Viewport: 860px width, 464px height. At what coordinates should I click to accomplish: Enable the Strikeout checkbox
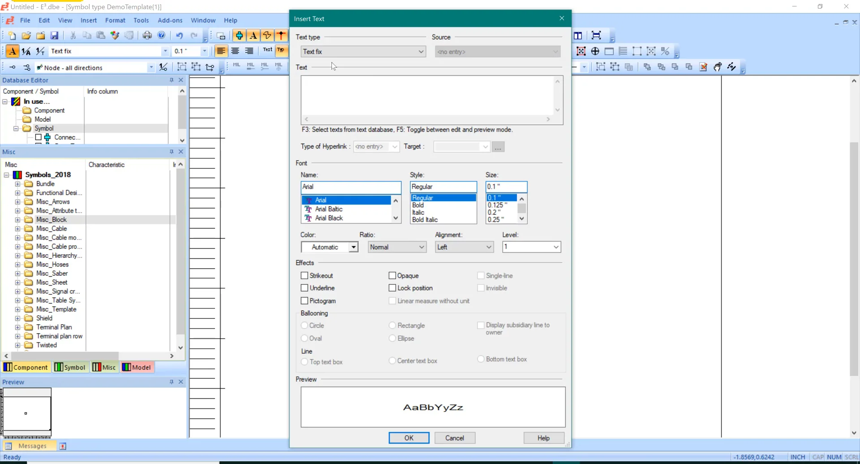tap(305, 276)
